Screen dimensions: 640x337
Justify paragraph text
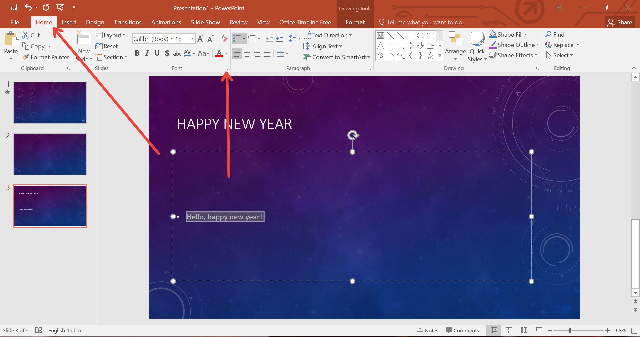pyautogui.click(x=267, y=53)
